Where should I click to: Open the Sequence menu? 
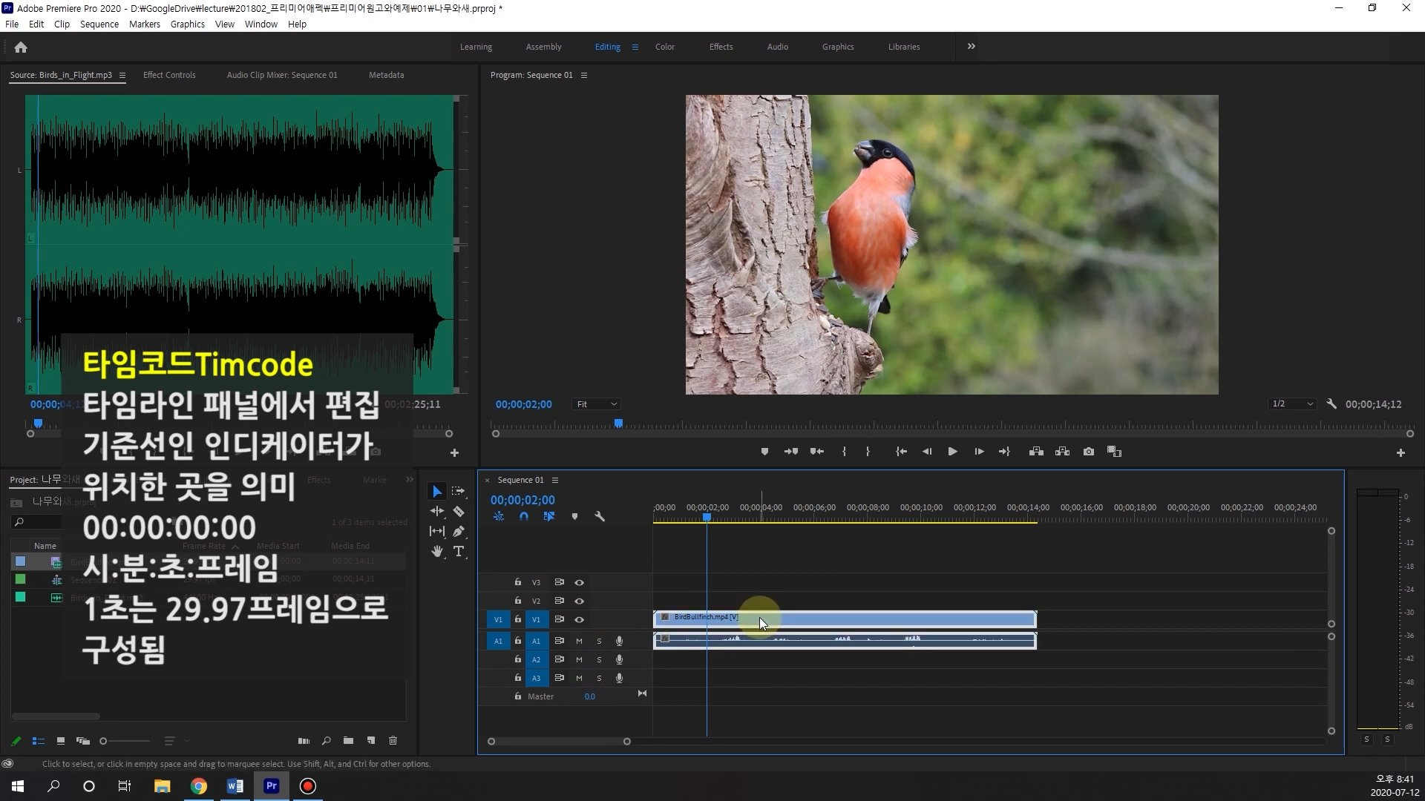tap(99, 24)
